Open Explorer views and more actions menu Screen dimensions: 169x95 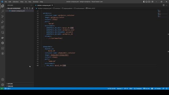pyautogui.click(x=31, y=5)
